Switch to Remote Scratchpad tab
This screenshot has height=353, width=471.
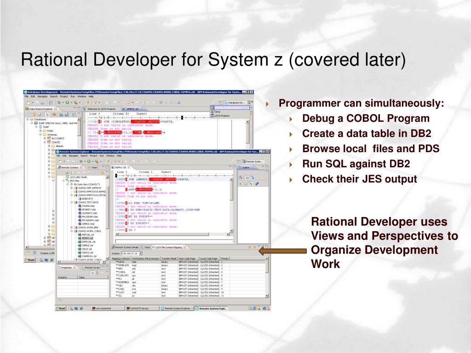(x=91, y=268)
